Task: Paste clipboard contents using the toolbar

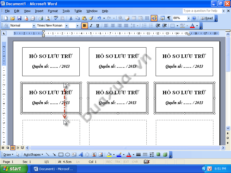Action: (x=84, y=18)
